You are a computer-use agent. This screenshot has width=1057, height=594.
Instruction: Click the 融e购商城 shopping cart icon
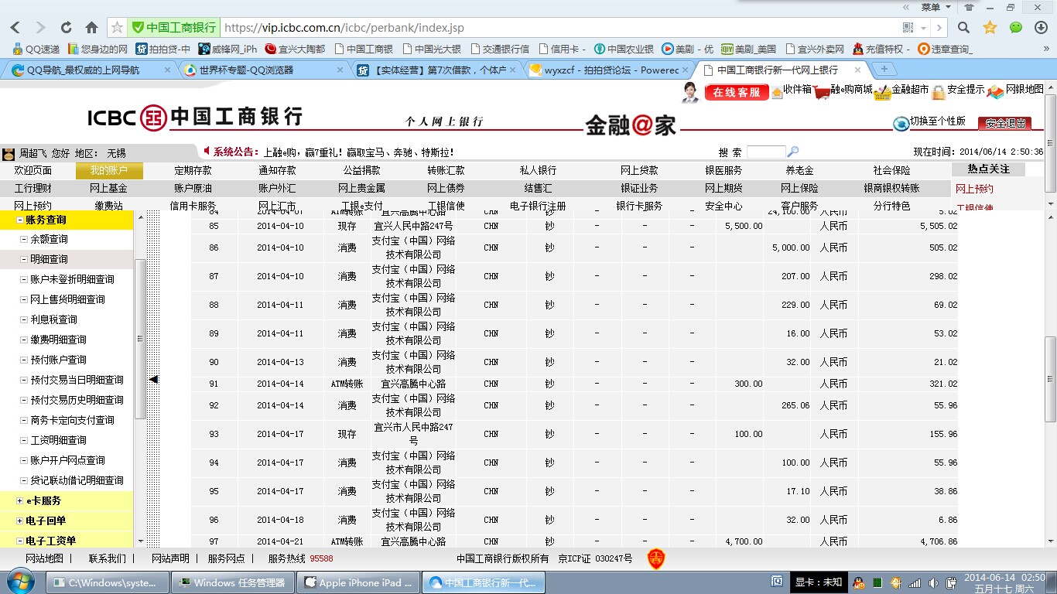822,91
